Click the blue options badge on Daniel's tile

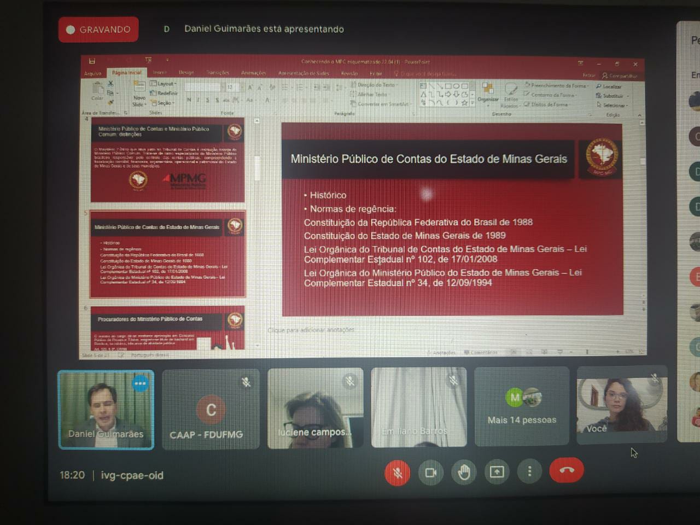[140, 383]
